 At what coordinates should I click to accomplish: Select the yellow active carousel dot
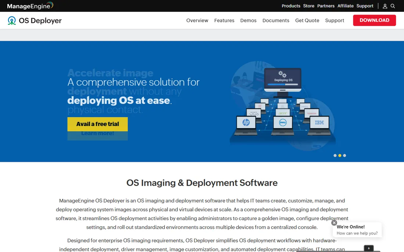pos(340,155)
